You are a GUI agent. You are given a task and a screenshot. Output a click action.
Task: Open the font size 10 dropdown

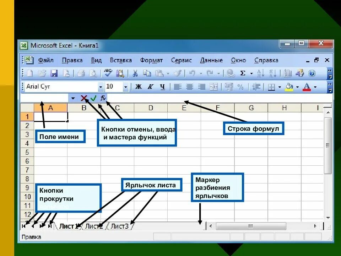pos(125,87)
